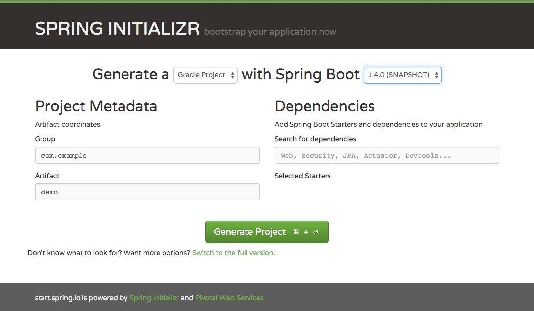Click the Artifact coordinates text
The image size is (534, 311).
(x=68, y=124)
